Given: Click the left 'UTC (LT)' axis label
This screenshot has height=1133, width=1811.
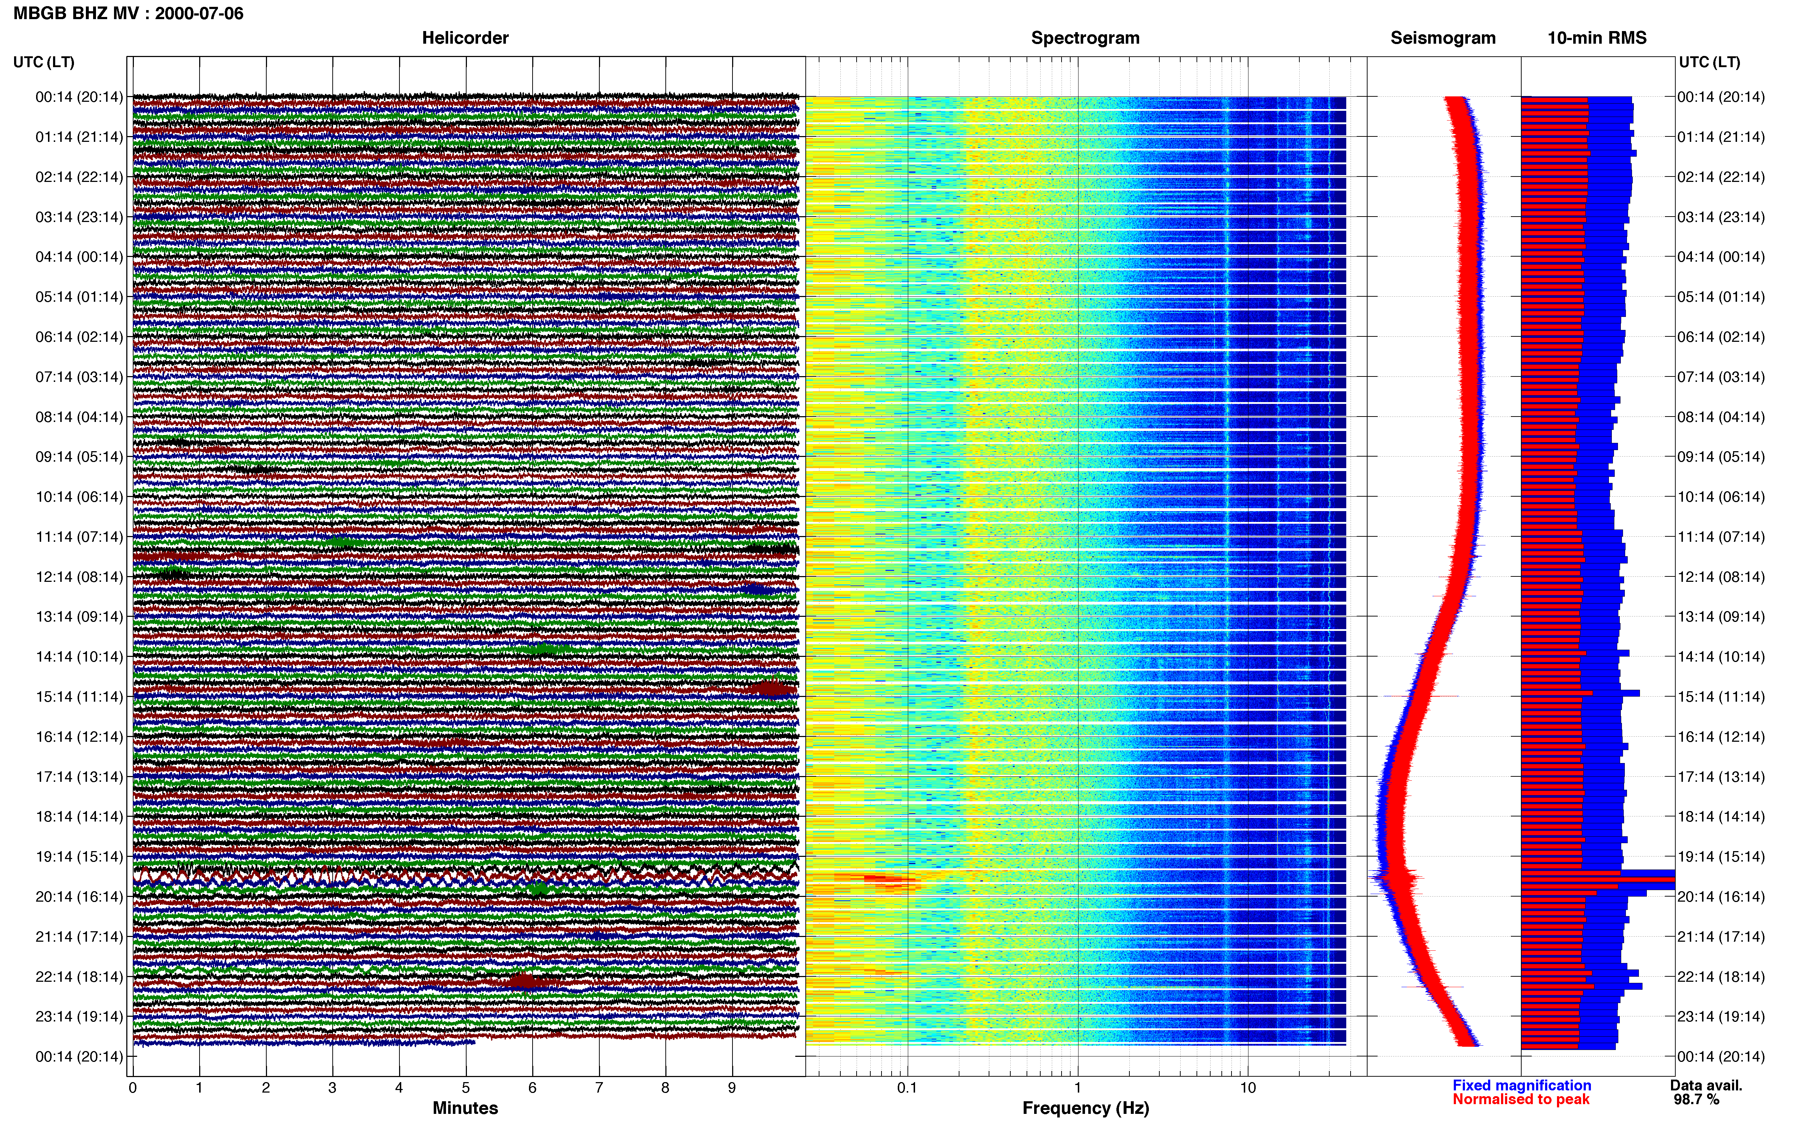Looking at the screenshot, I should (x=43, y=61).
